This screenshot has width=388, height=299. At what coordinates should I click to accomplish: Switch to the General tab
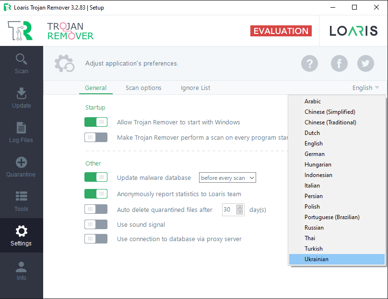tap(96, 88)
